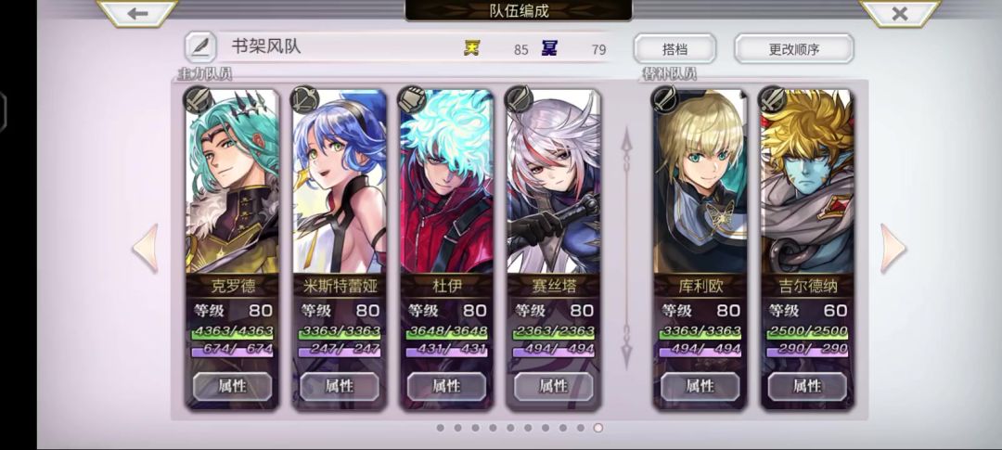This screenshot has height=450, width=1002.
Task: Tap the sword icon on 库利欧 card
Action: click(x=664, y=100)
